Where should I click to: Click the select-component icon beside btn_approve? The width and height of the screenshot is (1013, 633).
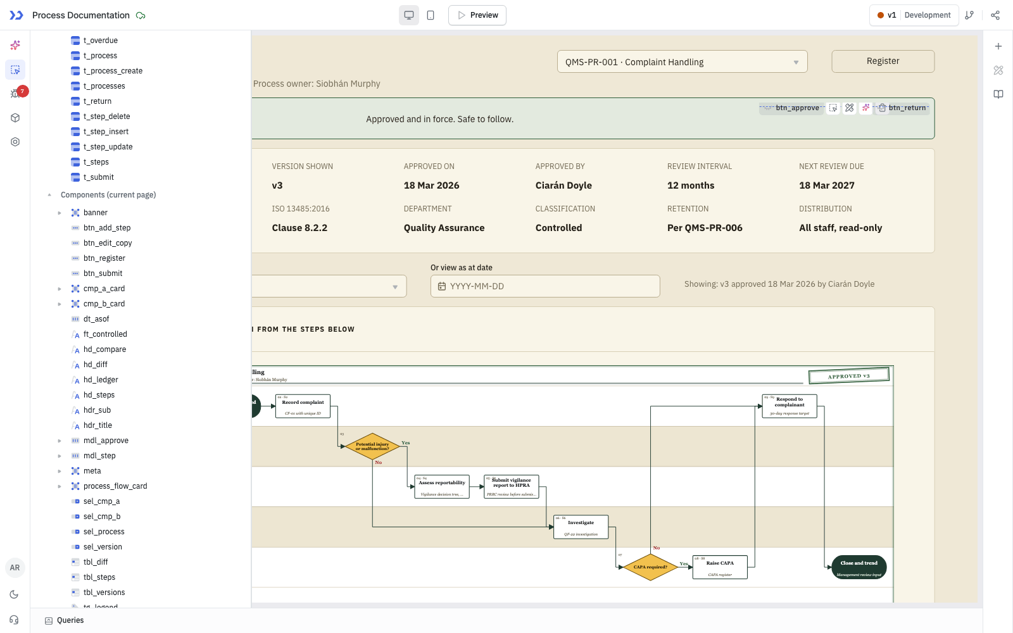833,108
